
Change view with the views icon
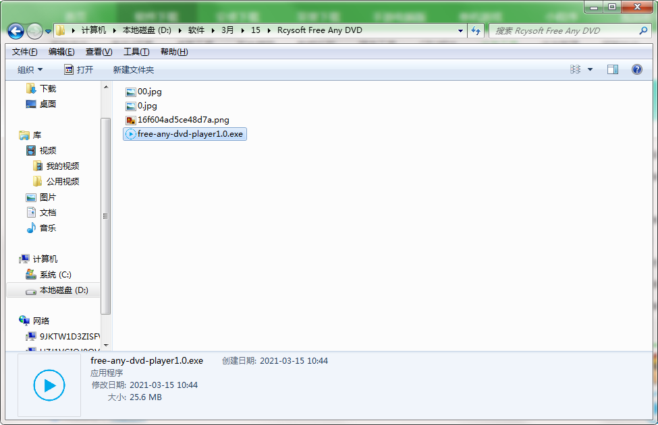(575, 69)
